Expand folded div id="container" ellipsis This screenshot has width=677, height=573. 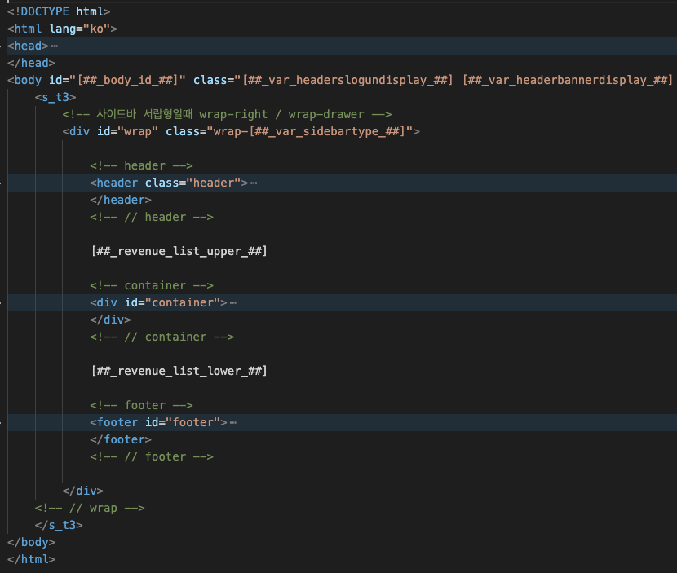pos(233,303)
